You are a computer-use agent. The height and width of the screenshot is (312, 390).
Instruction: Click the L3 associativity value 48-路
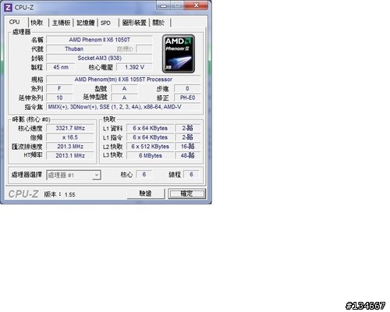(x=188, y=155)
